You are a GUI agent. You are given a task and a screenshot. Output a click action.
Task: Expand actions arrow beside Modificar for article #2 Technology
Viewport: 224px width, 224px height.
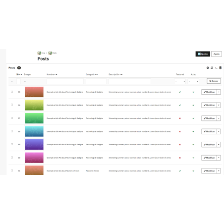coord(219,105)
